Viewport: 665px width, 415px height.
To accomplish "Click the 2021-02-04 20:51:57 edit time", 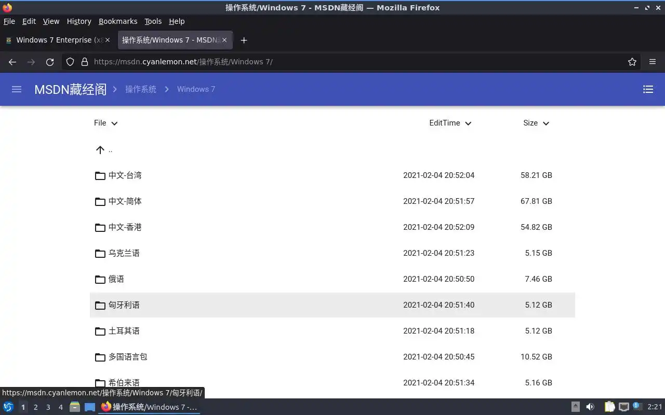I will coord(439,201).
